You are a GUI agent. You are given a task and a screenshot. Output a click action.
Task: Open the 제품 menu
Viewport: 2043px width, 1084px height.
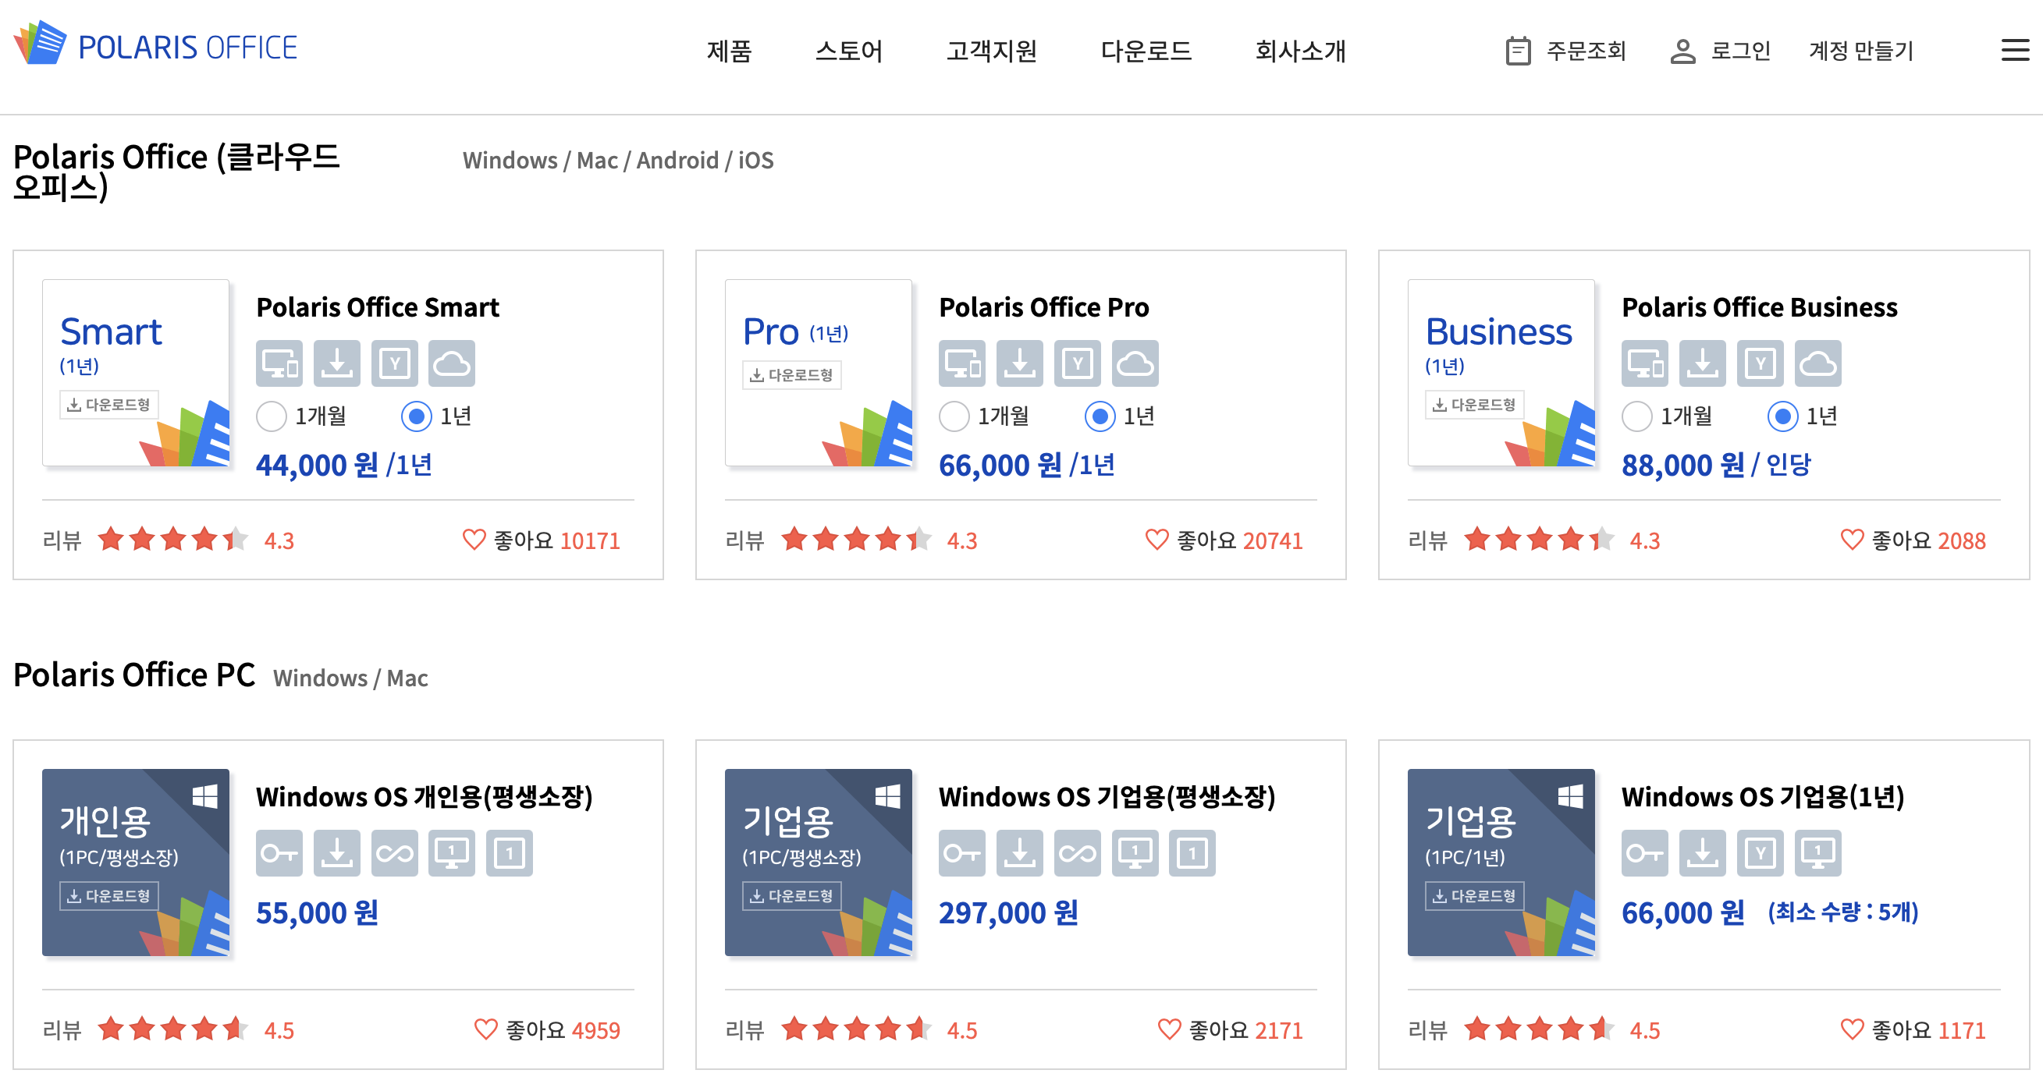coord(729,51)
